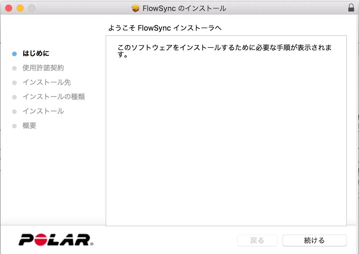359x254 pixels.
Task: Select the 概要 step in the sidebar
Action: coord(29,126)
